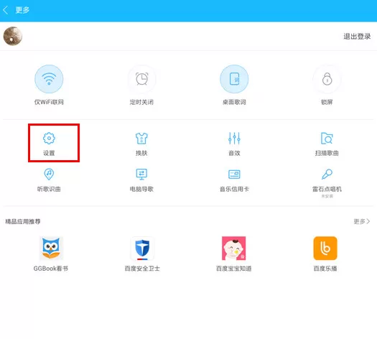Open GGBook看书 owl app icon
Screen dimensions: 377x339
click(51, 248)
